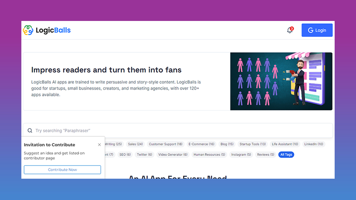Filter by Video Generator (6) tag
Image resolution: width=356 pixels, height=200 pixels.
173,155
